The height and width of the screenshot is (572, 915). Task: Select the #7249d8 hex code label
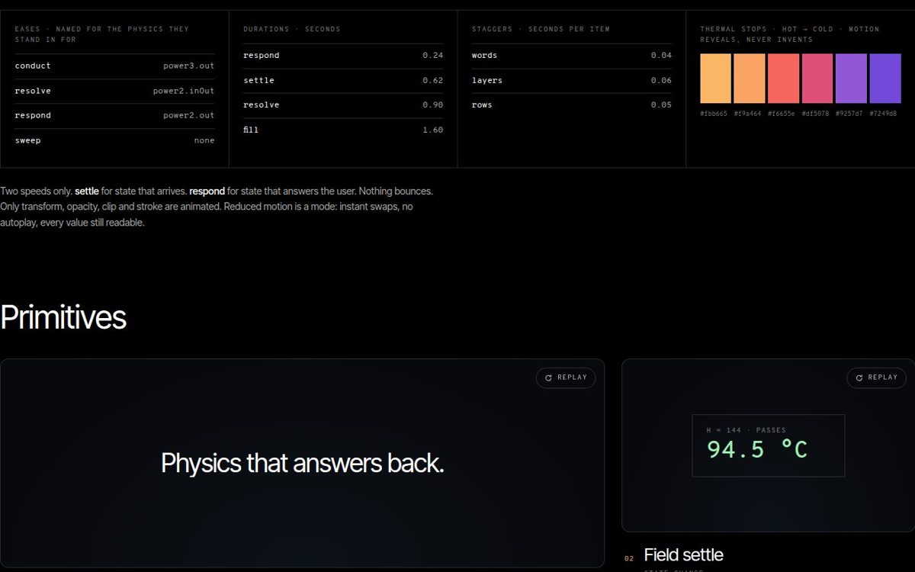(x=884, y=114)
